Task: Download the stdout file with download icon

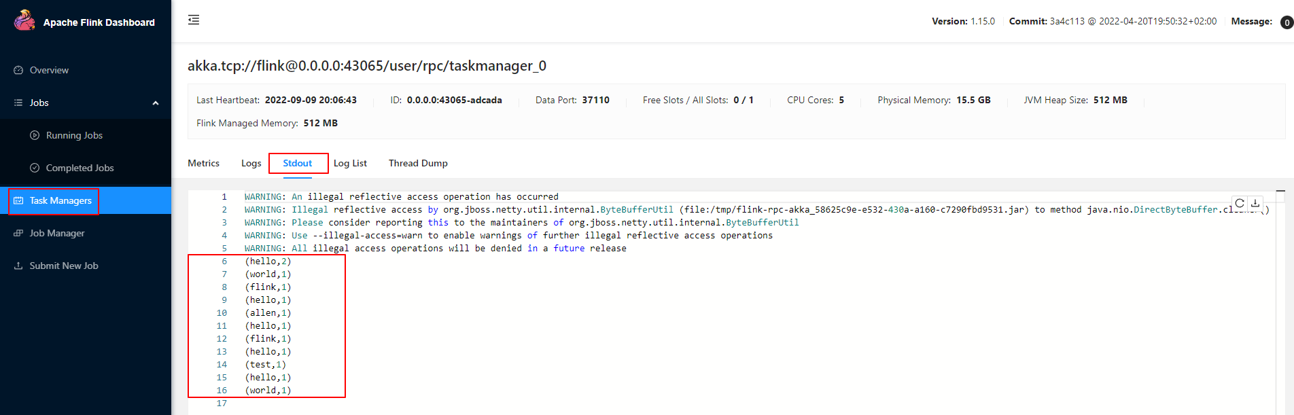Action: (x=1255, y=203)
